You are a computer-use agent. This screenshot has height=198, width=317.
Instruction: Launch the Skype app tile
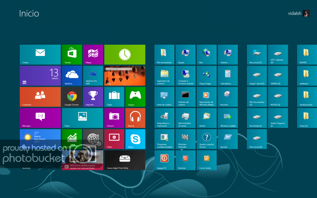(135, 139)
